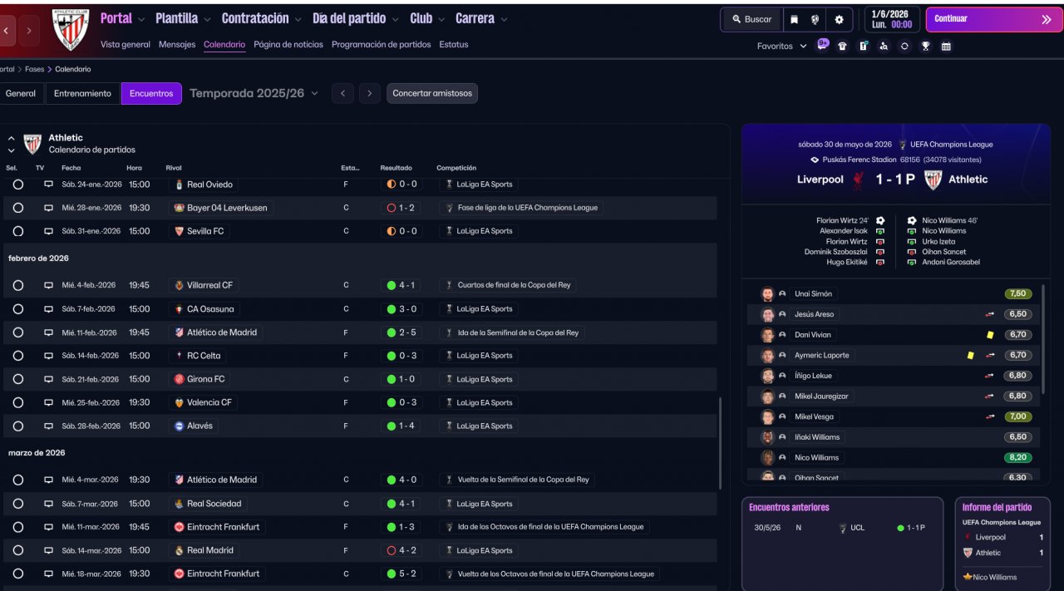Select the Girona FC match radio button

tap(17, 379)
